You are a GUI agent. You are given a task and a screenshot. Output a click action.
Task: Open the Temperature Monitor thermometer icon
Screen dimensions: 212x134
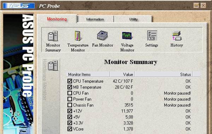coord(78,36)
